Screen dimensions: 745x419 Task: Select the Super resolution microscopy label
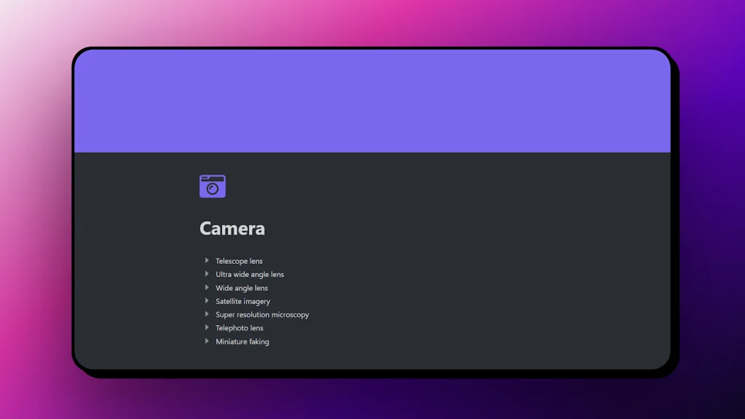point(262,315)
